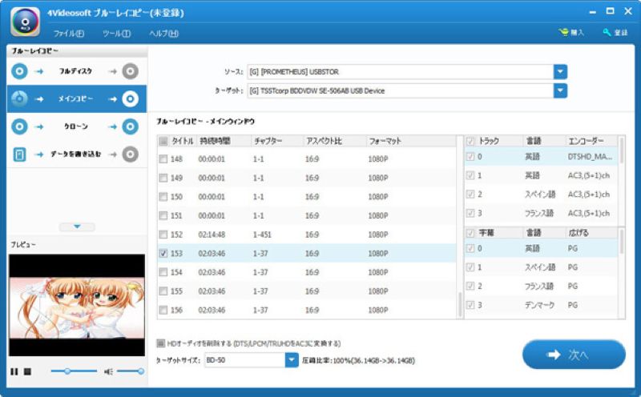The width and height of the screenshot is (641, 397).
Task: Open the ターゲット drive dropdown
Action: 560,90
